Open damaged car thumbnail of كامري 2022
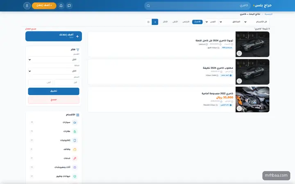This screenshot has width=295, height=184. point(252,99)
